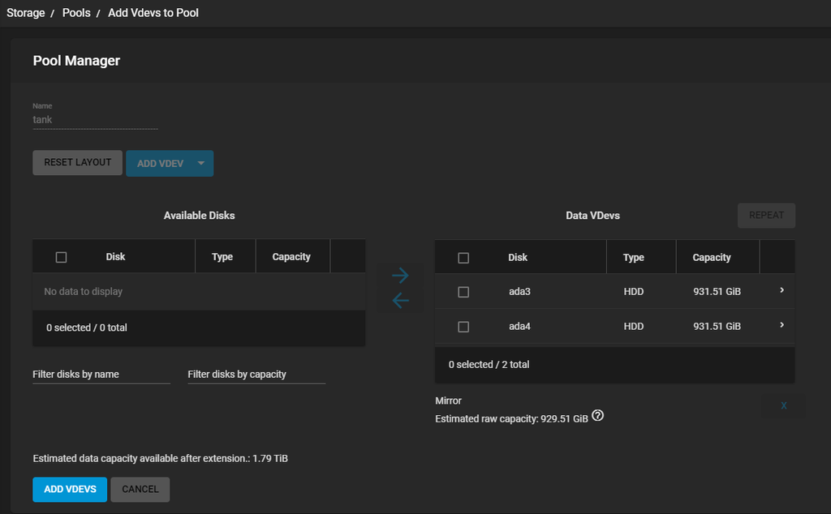Remove the Mirror vdev with X
The image size is (831, 514).
pos(783,405)
